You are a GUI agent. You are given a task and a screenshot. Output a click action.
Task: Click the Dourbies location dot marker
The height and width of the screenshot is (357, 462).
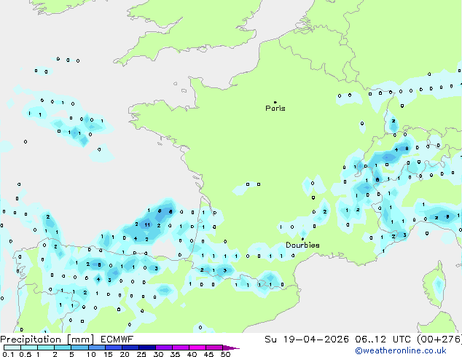click(302, 239)
